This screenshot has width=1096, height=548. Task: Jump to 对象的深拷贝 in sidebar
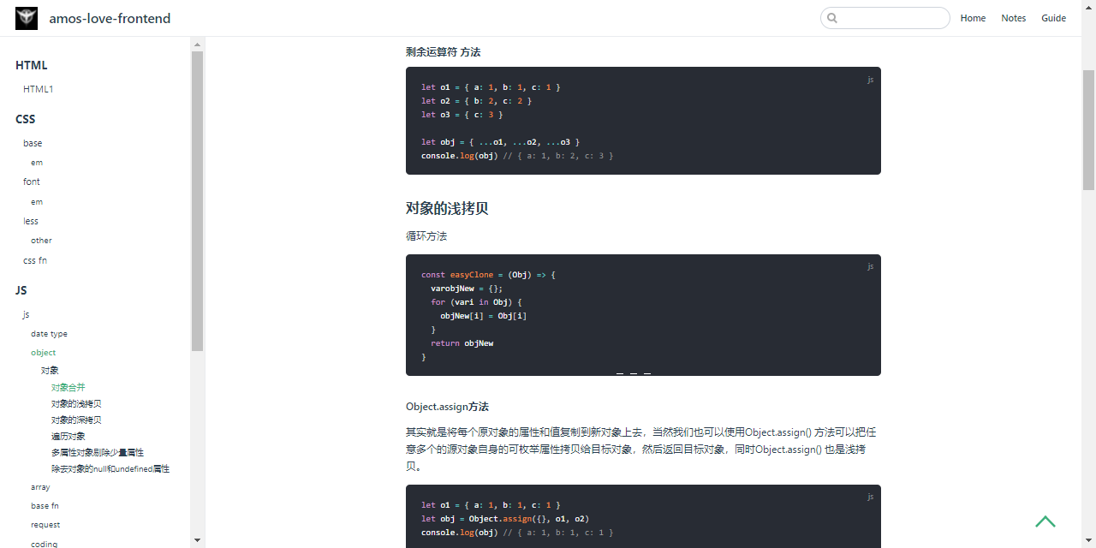pyautogui.click(x=76, y=420)
